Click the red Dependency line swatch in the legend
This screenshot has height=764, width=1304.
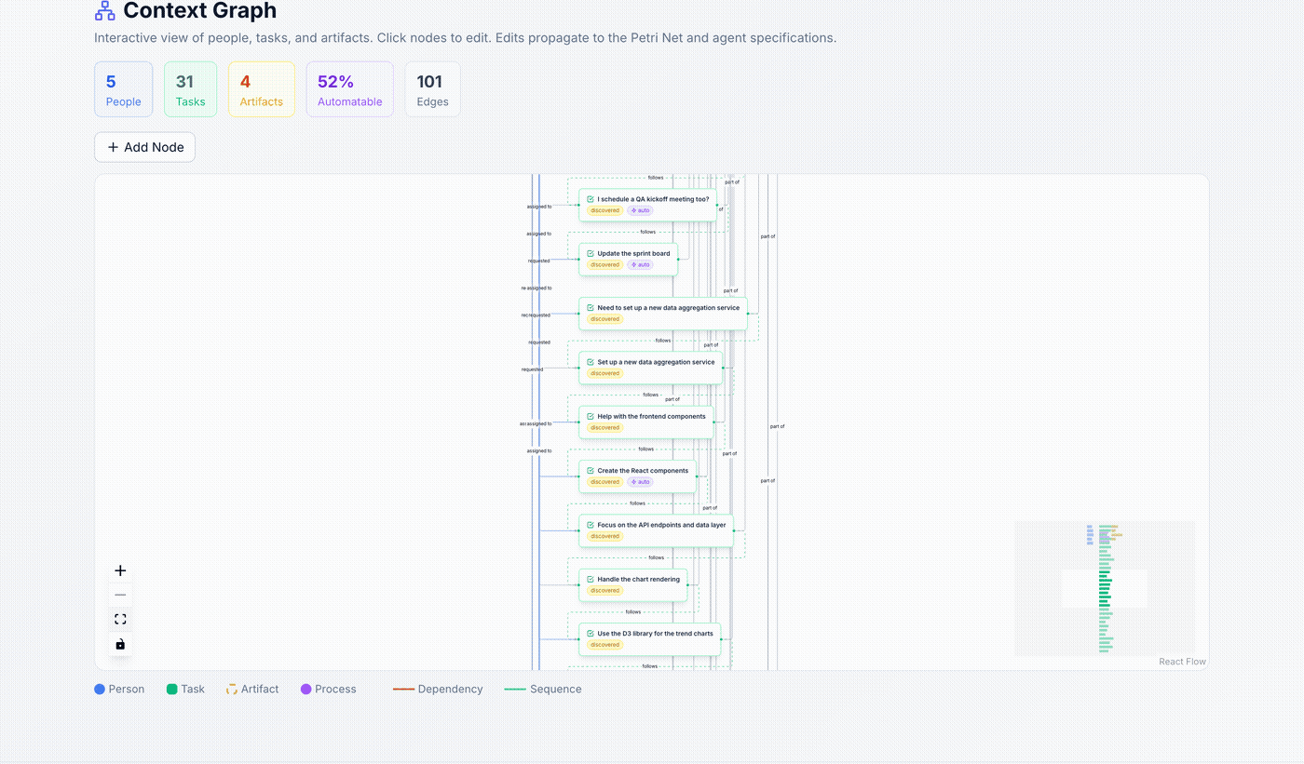coord(402,689)
